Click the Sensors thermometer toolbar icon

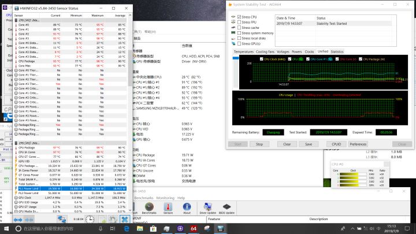[168, 208]
